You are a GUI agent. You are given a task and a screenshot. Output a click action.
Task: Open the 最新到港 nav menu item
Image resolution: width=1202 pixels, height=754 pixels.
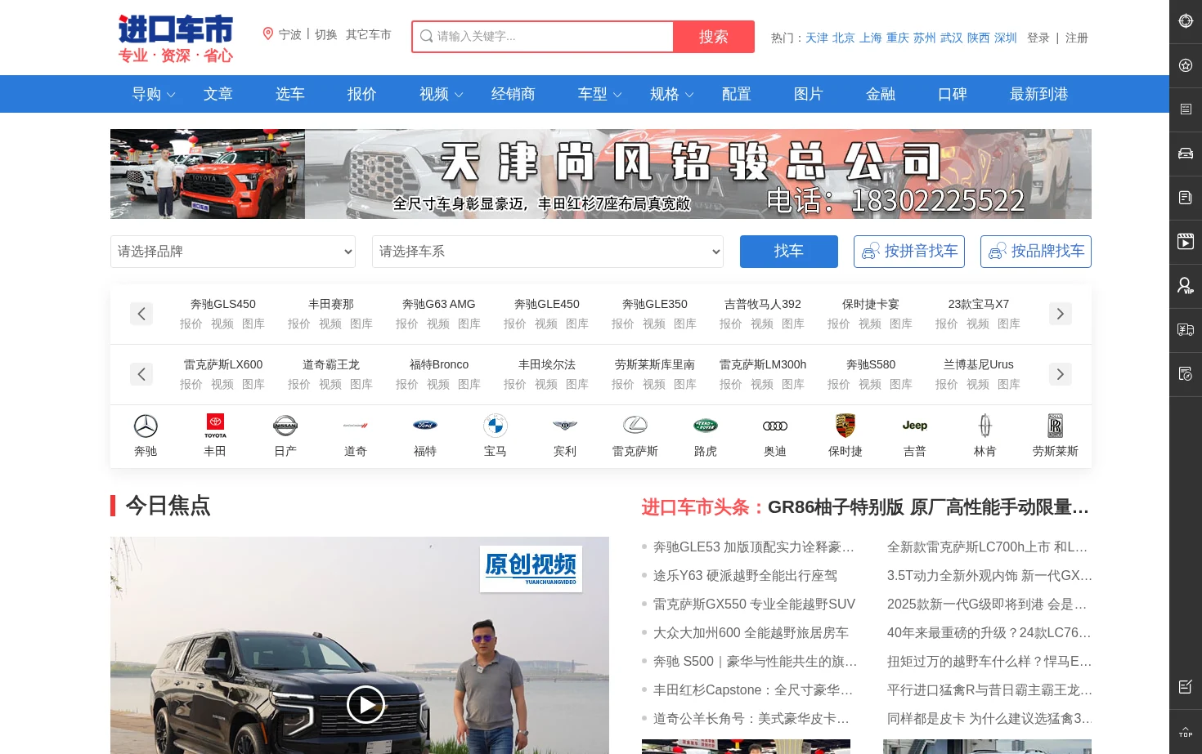[1039, 94]
